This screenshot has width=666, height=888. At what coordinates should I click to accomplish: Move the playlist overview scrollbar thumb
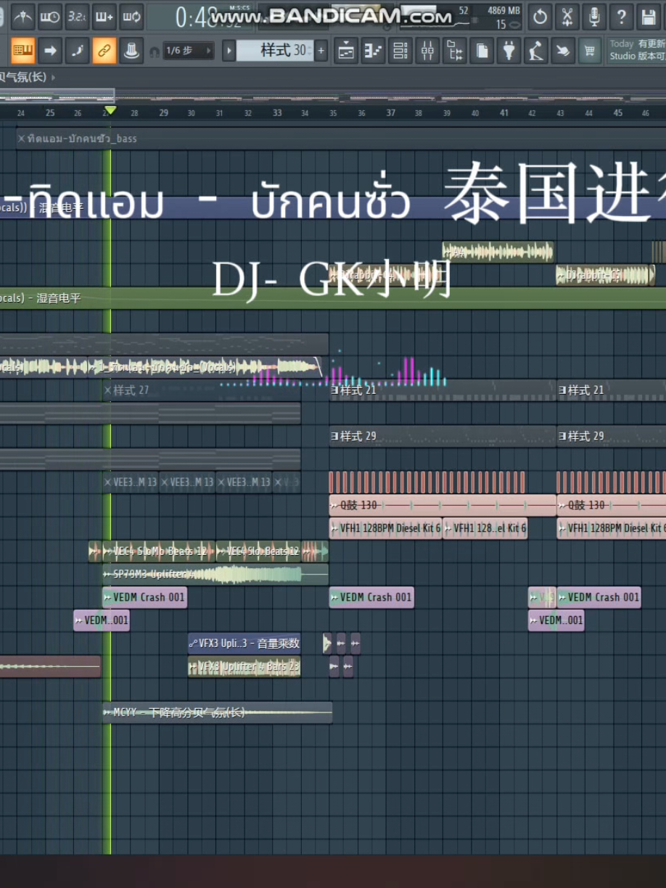[57, 95]
